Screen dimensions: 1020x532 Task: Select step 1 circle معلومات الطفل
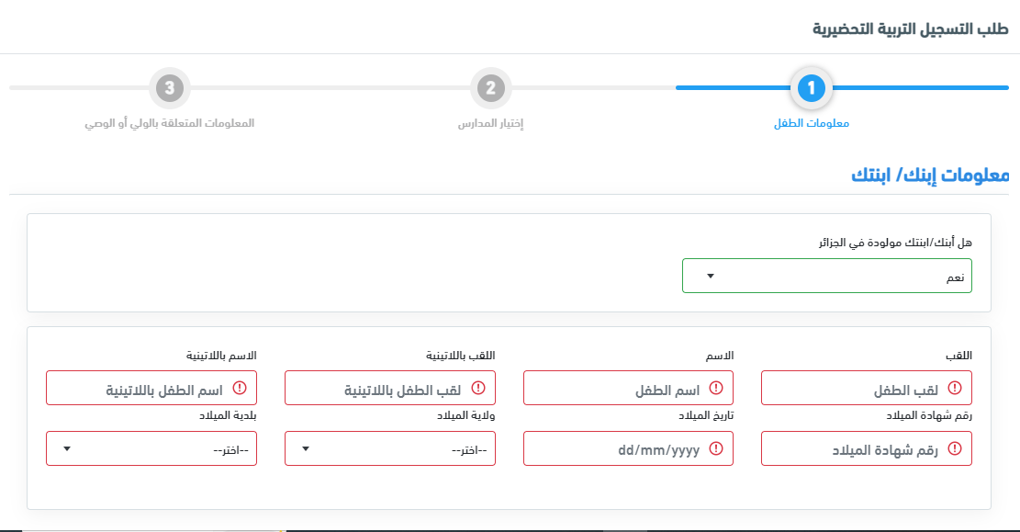tap(812, 88)
